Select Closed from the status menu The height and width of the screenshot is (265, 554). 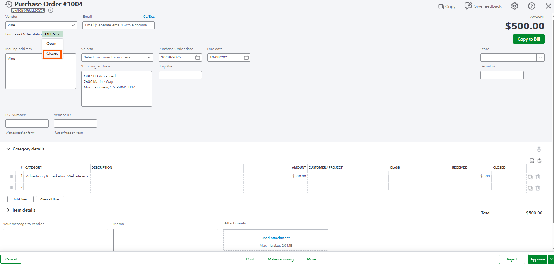52,53
